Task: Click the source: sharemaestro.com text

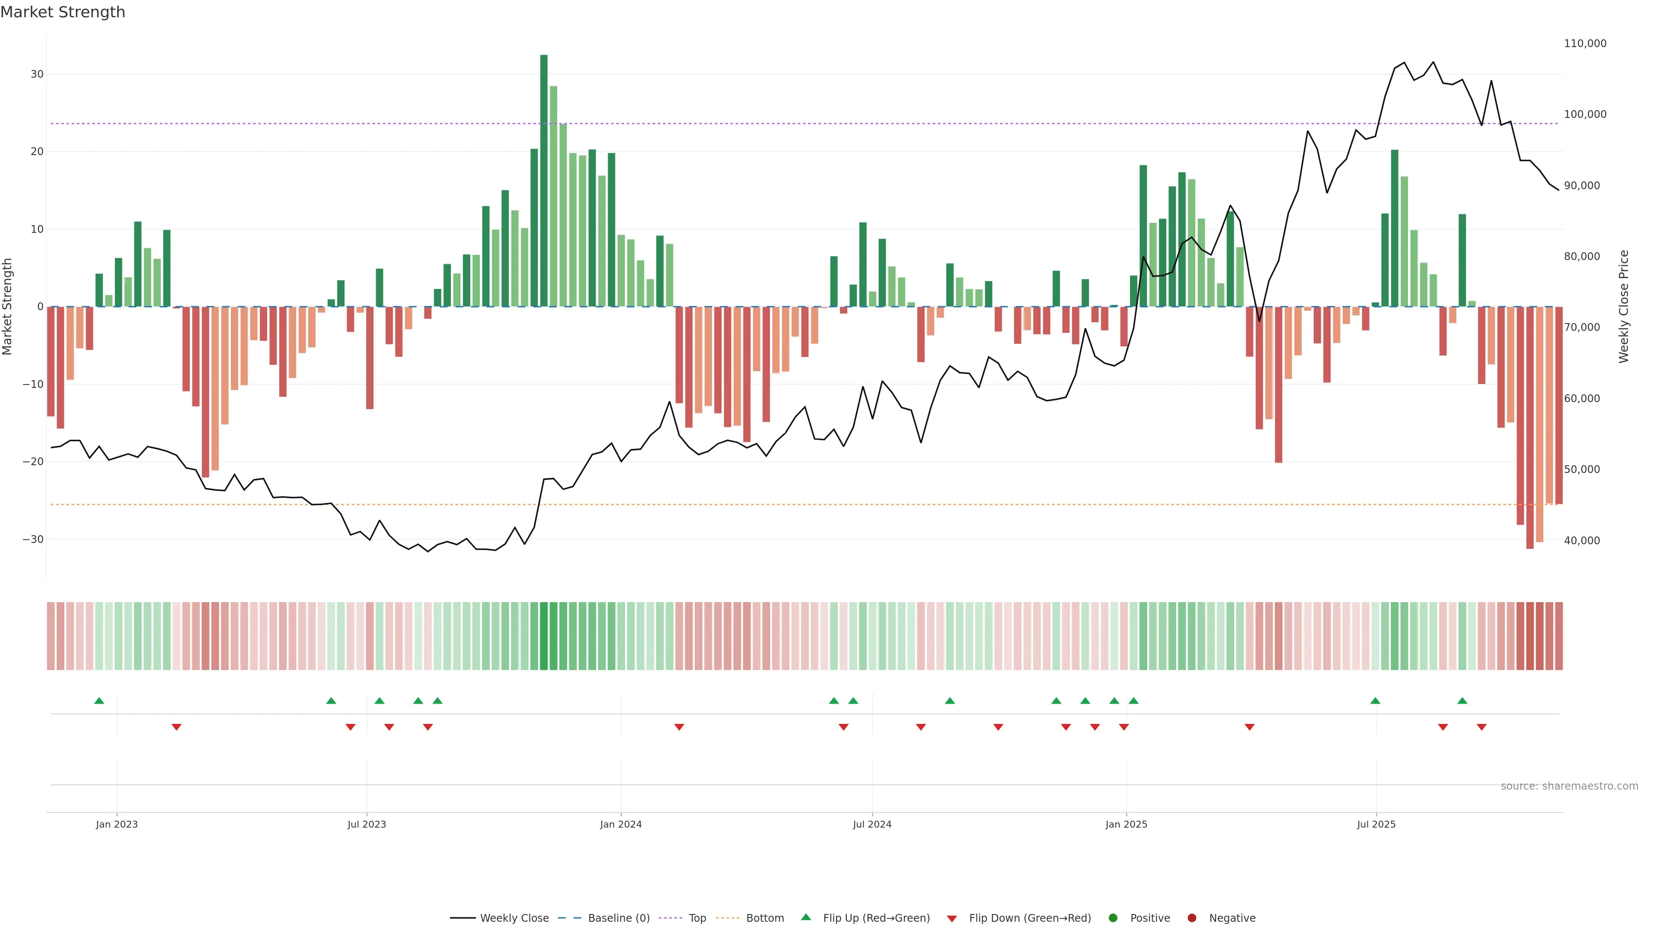Action: coord(1569,786)
